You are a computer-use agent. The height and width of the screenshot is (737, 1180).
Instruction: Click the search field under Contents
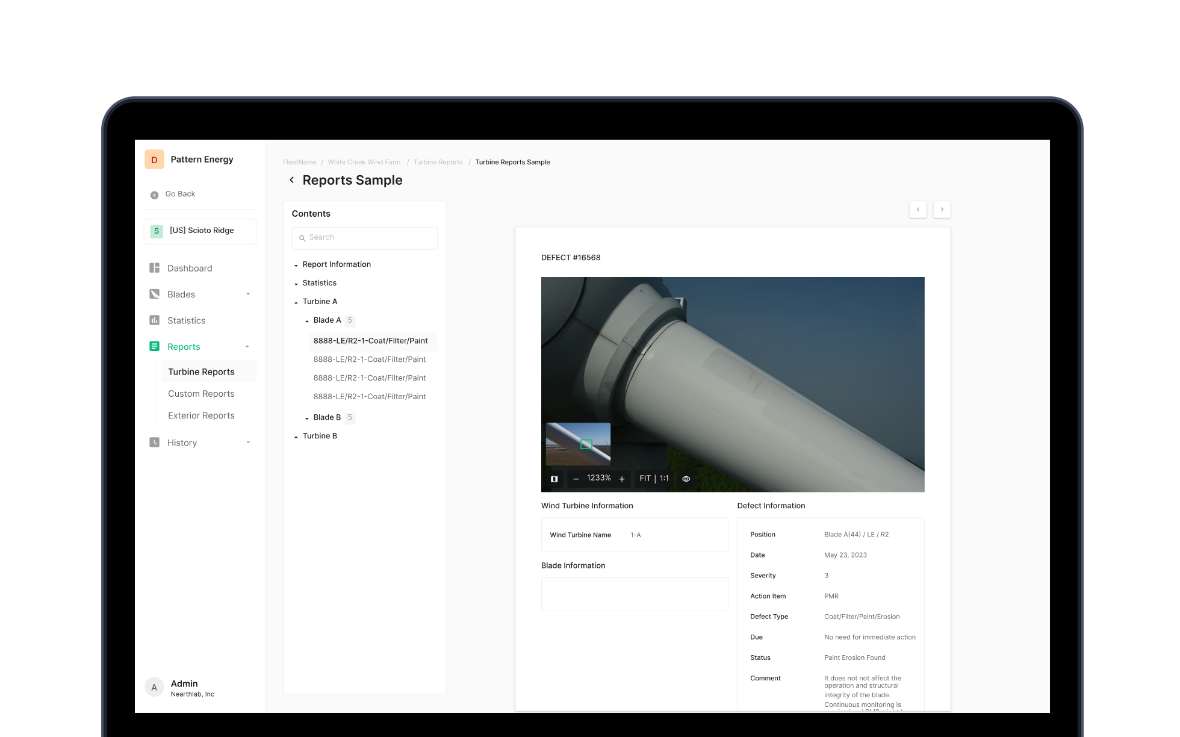click(x=364, y=238)
